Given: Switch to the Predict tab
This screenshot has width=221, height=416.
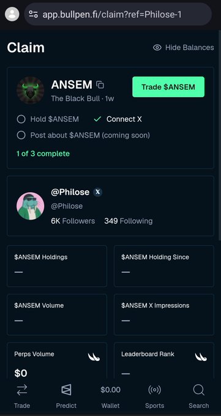Looking at the screenshot, I should click(66, 396).
